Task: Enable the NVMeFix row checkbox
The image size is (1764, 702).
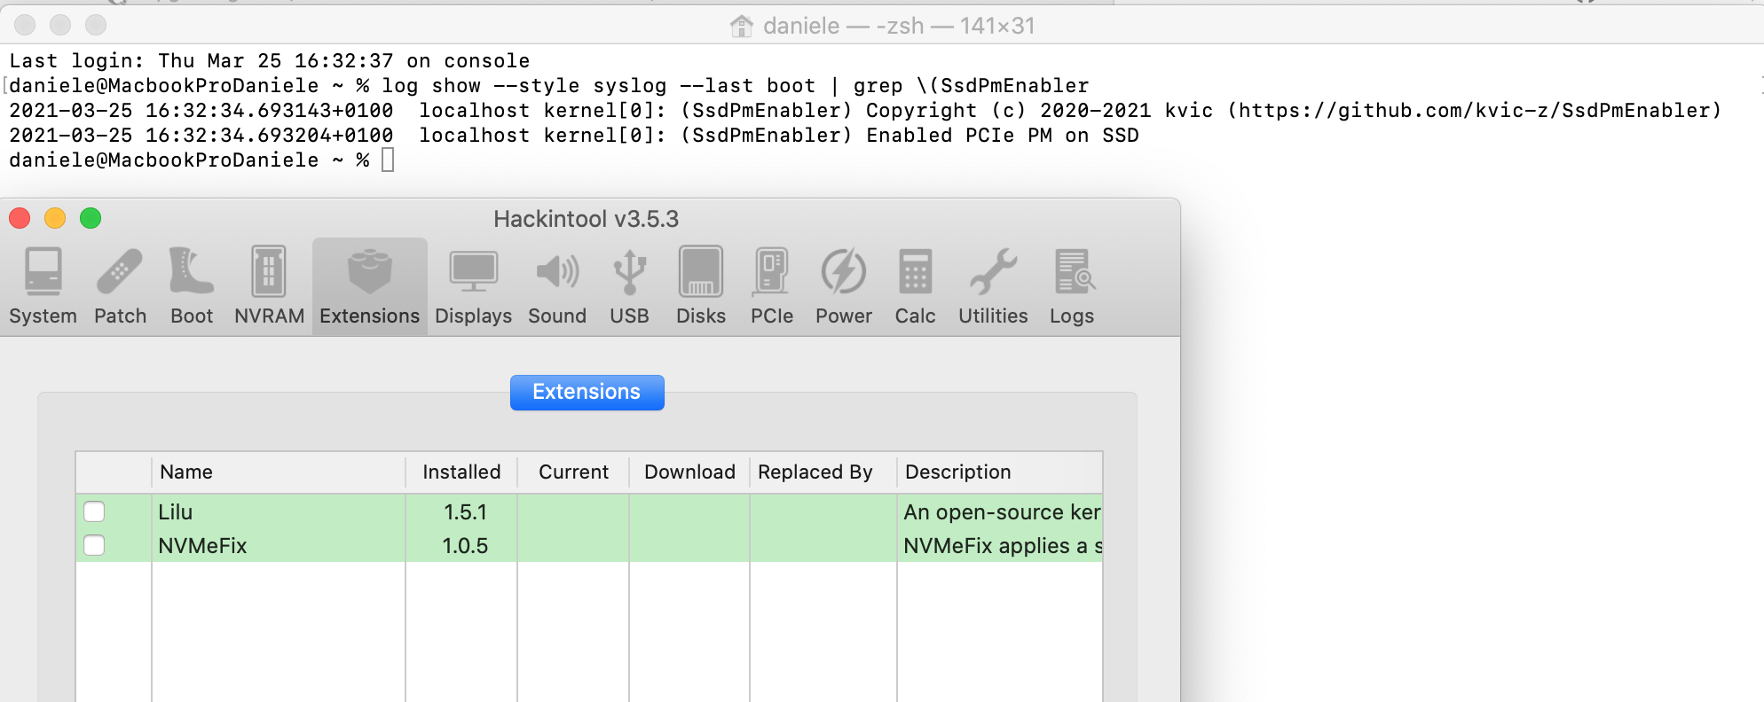Action: coord(94,546)
